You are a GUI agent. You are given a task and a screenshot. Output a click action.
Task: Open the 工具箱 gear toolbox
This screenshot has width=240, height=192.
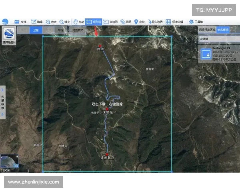point(196,22)
